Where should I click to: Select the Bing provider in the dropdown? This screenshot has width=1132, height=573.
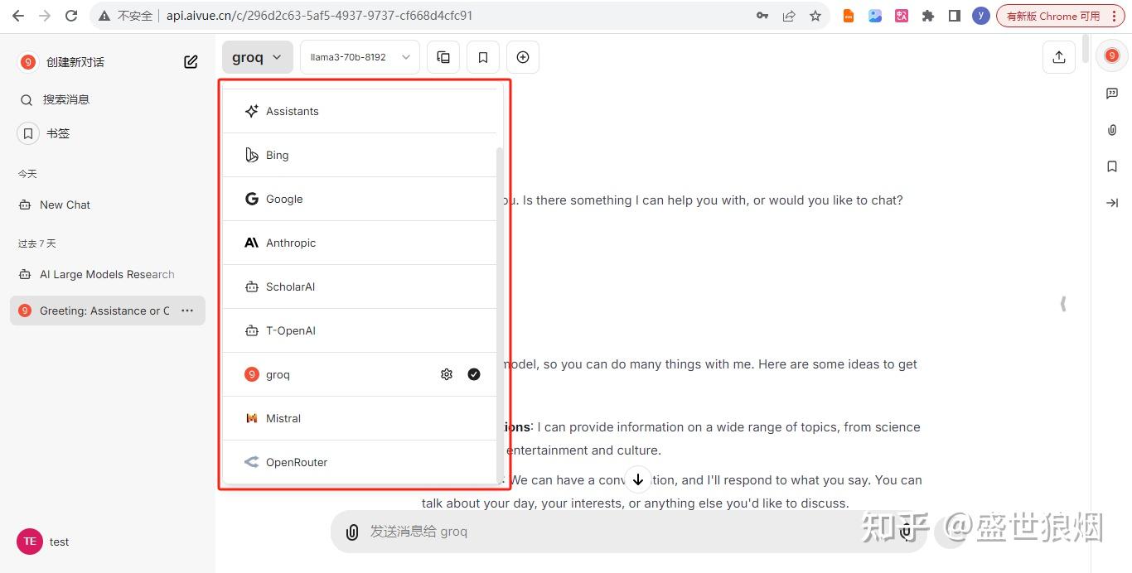[277, 155]
